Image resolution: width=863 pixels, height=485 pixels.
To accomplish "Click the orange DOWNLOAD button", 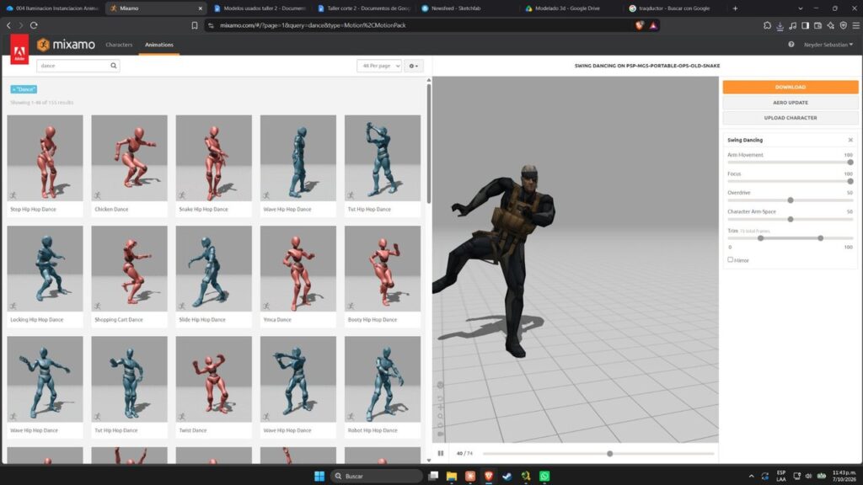I will (791, 87).
